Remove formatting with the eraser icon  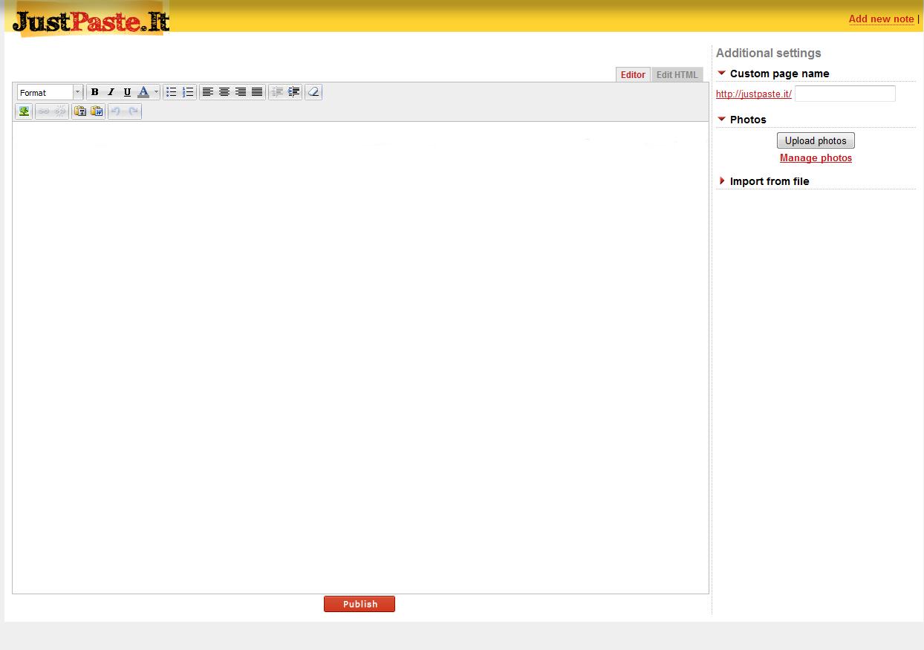click(313, 91)
